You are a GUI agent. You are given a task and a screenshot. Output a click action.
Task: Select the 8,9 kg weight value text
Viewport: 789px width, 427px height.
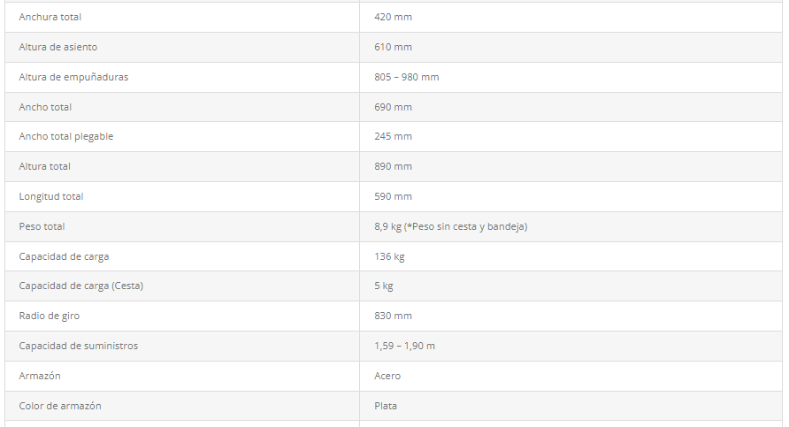(x=450, y=226)
